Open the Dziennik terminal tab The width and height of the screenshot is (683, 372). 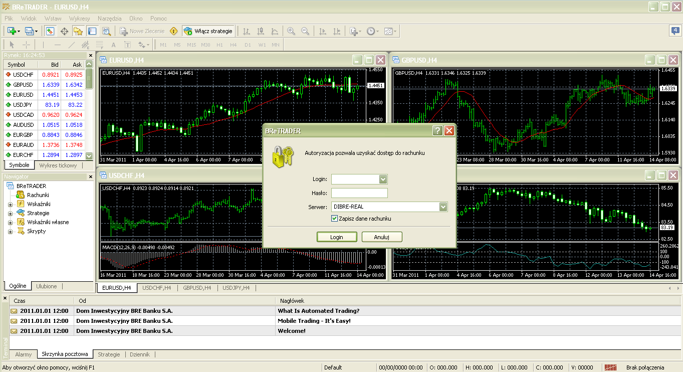point(140,354)
